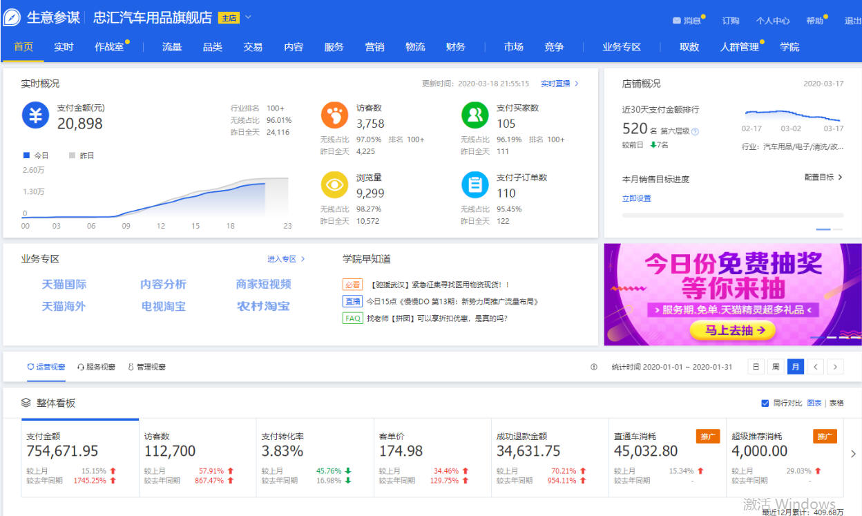Open 天猫国际 business zone link
The height and width of the screenshot is (516, 862).
point(64,285)
